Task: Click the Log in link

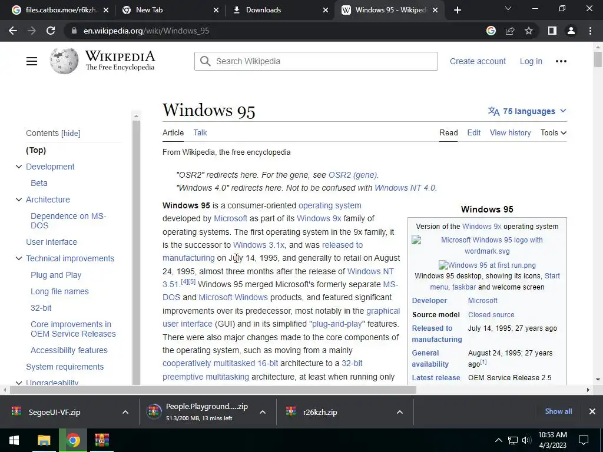Action: (531, 61)
